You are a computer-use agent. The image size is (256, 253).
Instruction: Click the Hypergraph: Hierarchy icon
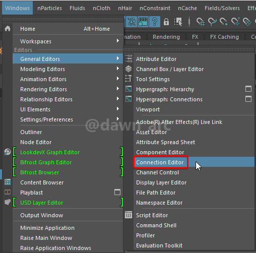pyautogui.click(x=129, y=89)
